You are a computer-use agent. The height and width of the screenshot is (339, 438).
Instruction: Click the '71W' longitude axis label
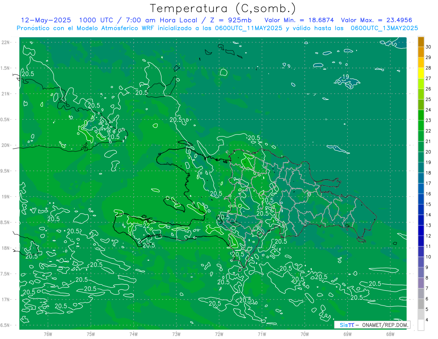tap(262, 334)
